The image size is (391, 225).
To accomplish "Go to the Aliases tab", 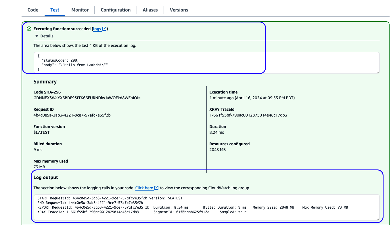I will point(150,10).
